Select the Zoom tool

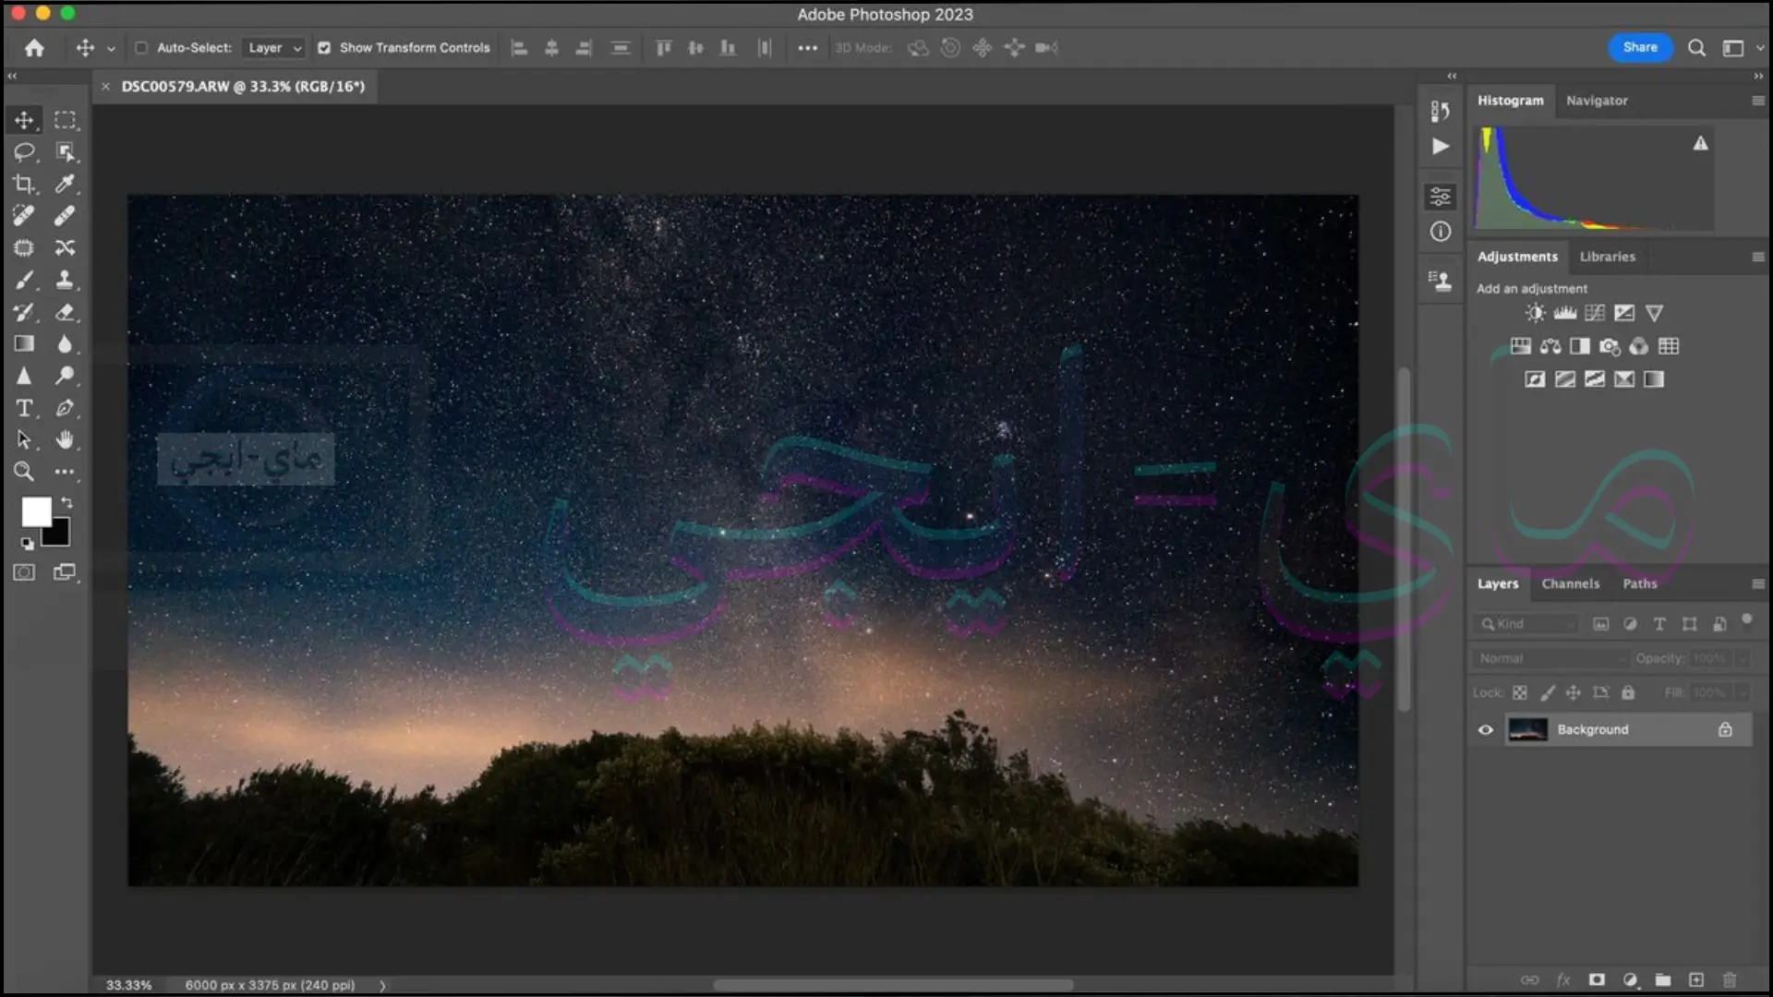[23, 473]
